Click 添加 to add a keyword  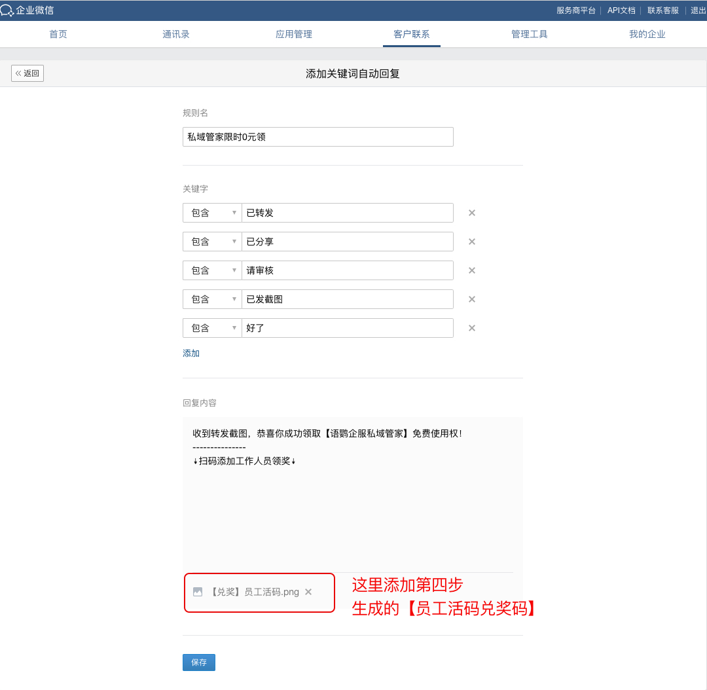pos(191,354)
